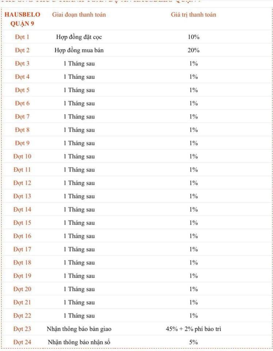This screenshot has height=351, width=273.
Task: Select the Đợt 7 row label
Action: [x=22, y=117]
